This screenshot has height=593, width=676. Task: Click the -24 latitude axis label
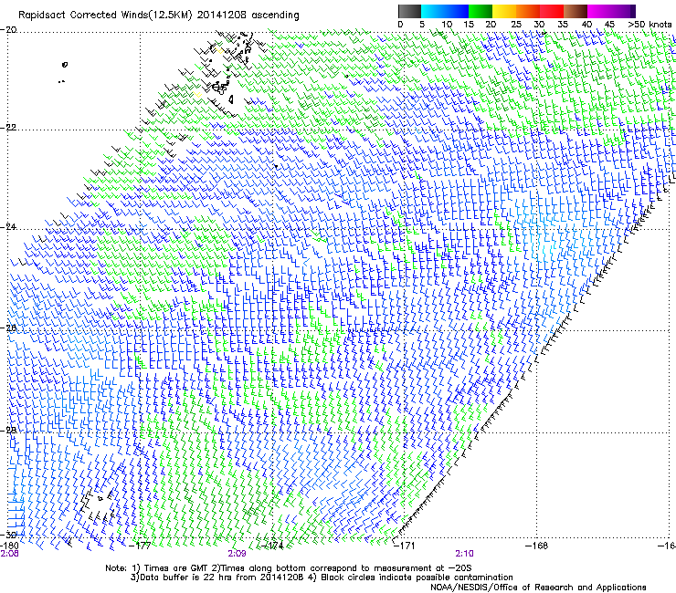8,226
